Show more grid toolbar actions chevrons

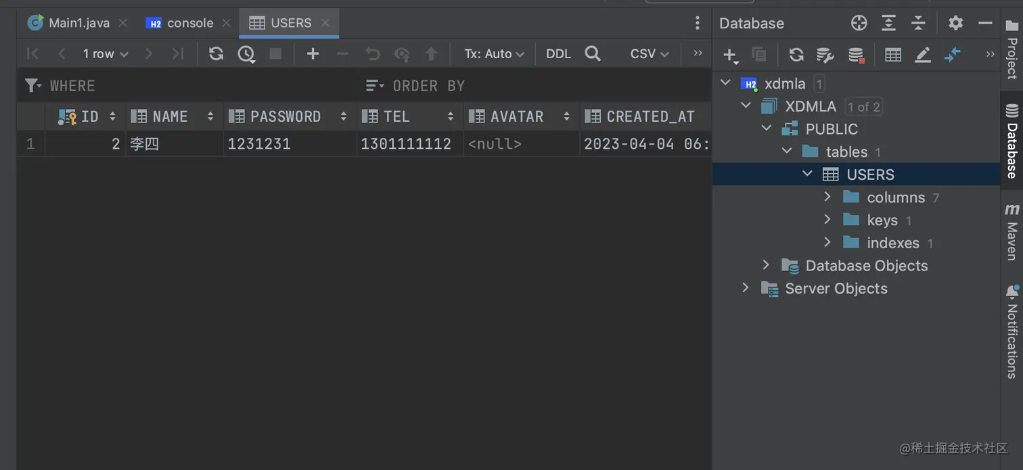coord(698,53)
